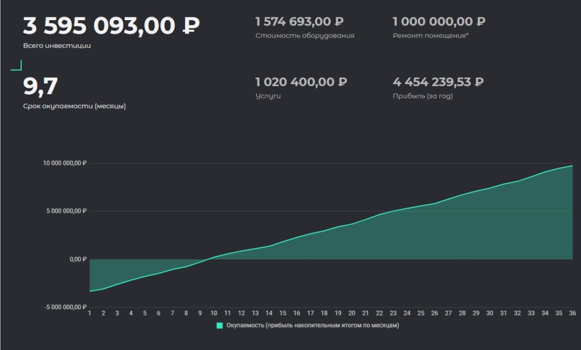Click the Срок окупаемости (месяцы) label
Screen dimensions: 581x350
[x=74, y=106]
